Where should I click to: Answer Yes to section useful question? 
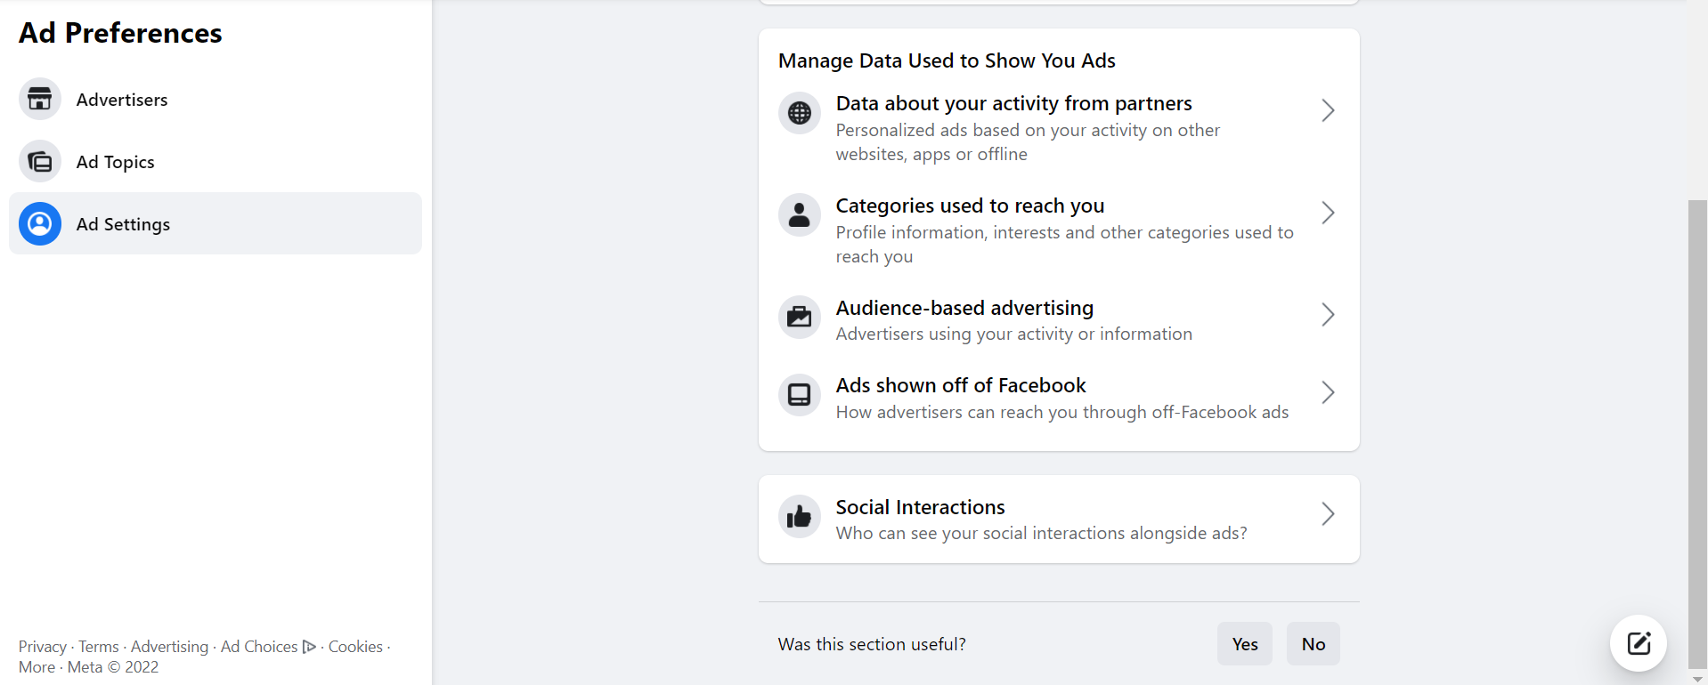(1245, 644)
